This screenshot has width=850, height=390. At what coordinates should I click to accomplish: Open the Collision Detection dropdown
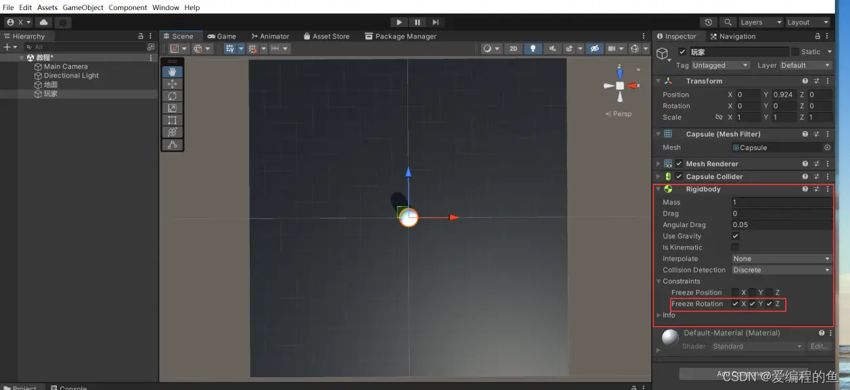pos(781,270)
